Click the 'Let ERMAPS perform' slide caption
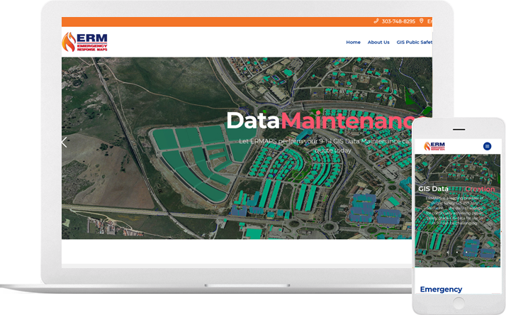 point(326,145)
